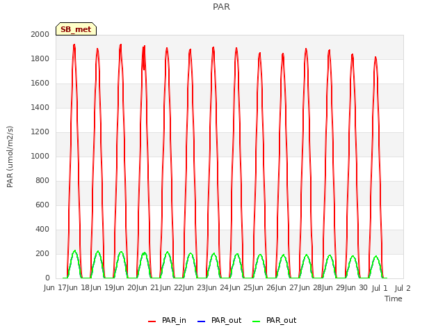Click the Jun 20 x-axis date label
The image size is (445, 334).
(x=125, y=288)
